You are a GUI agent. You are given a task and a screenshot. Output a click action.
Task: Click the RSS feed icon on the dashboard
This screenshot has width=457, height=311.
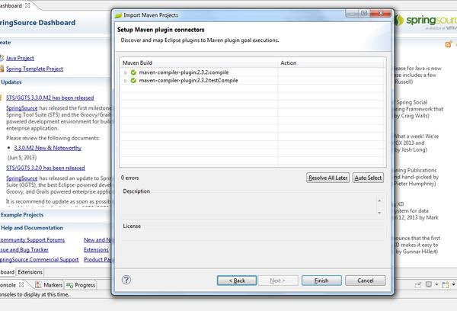[449, 44]
